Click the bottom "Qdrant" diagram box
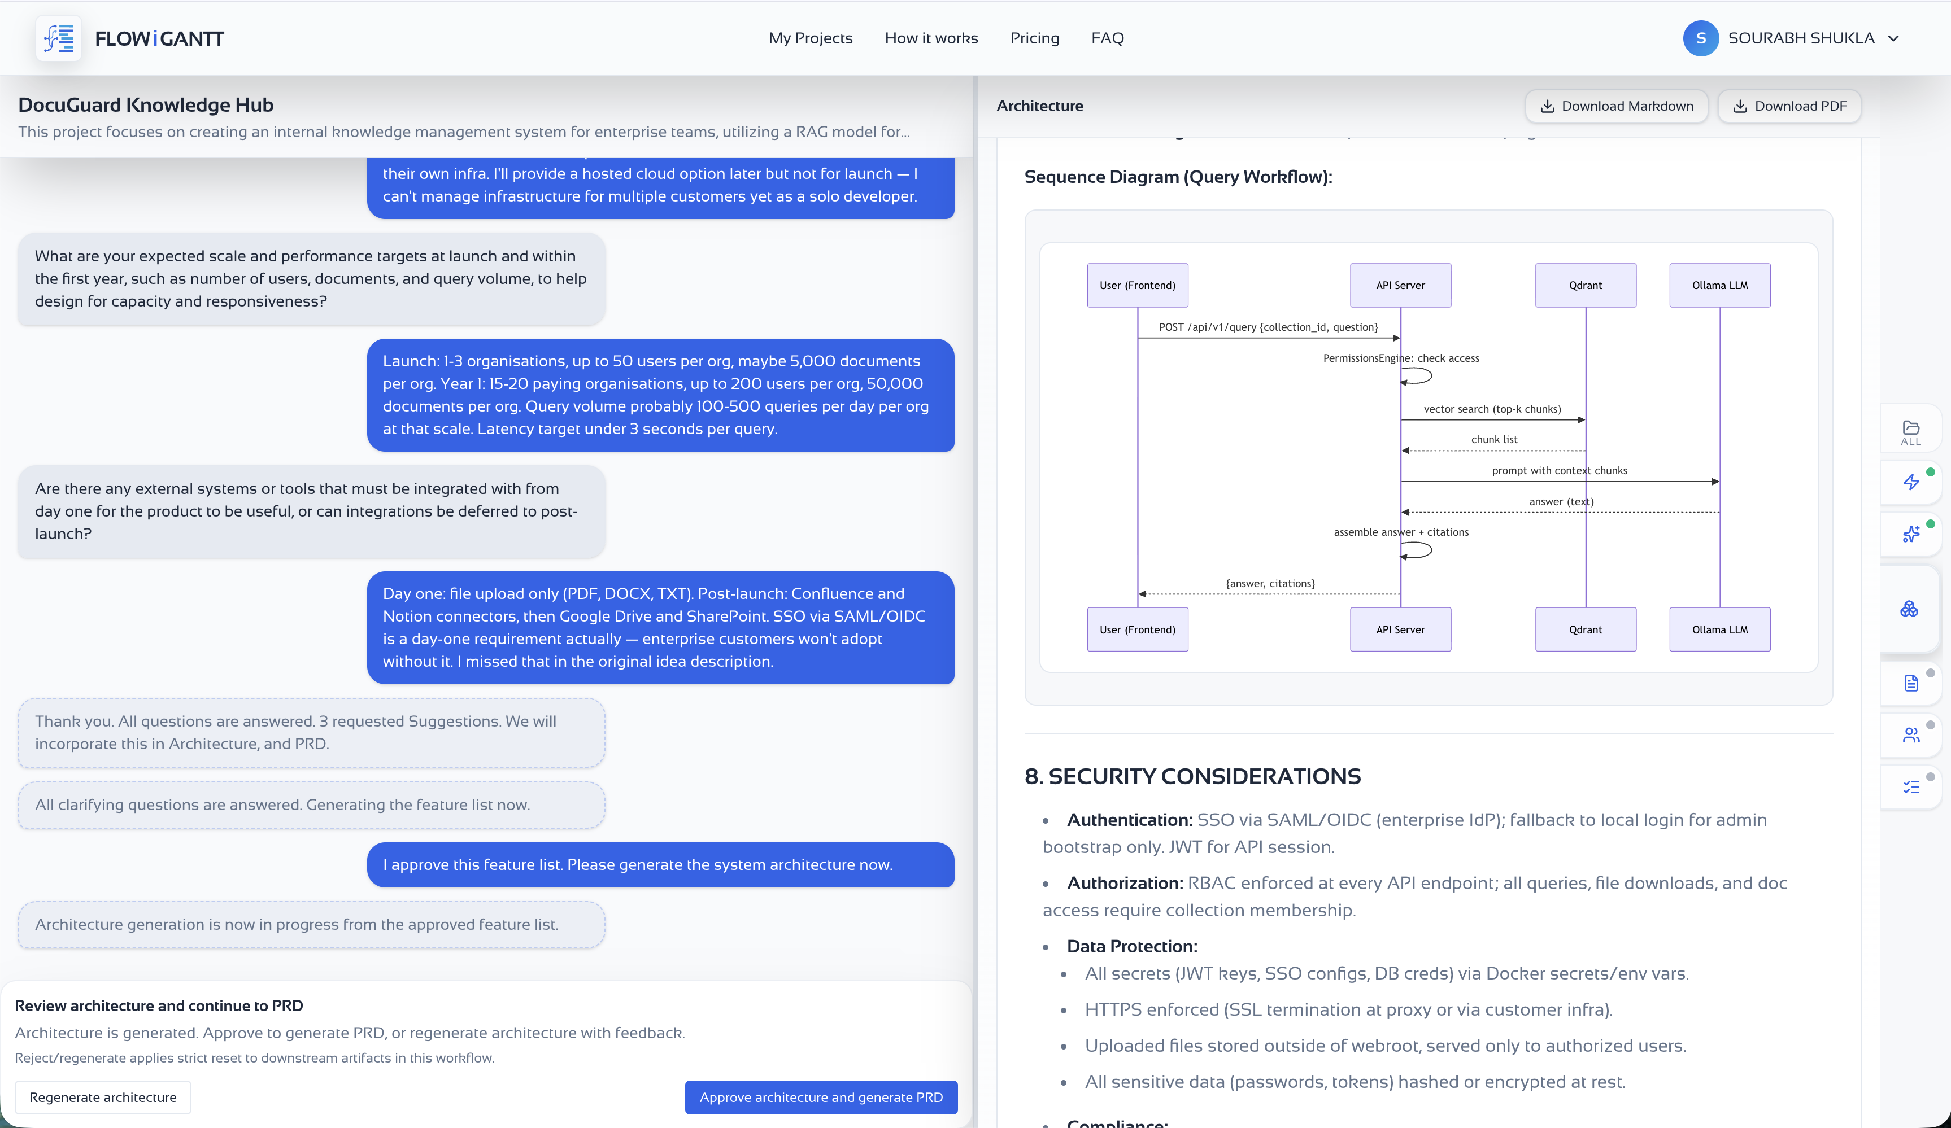The image size is (1951, 1128). point(1585,629)
